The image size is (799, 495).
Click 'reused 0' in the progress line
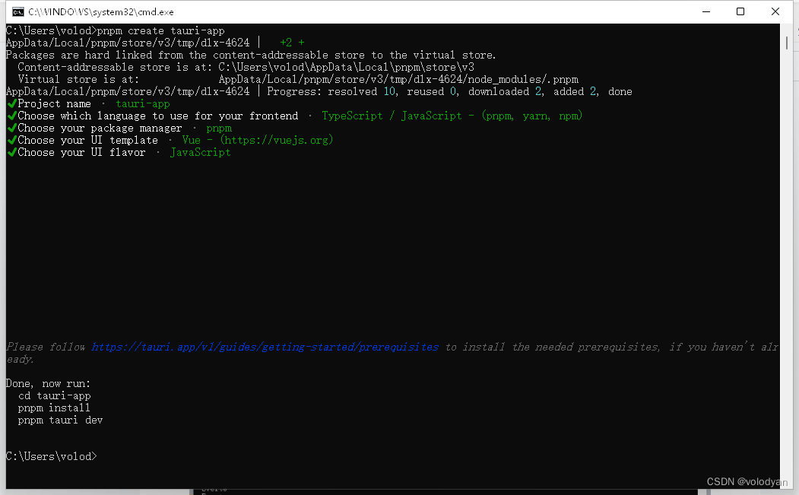pyautogui.click(x=432, y=92)
